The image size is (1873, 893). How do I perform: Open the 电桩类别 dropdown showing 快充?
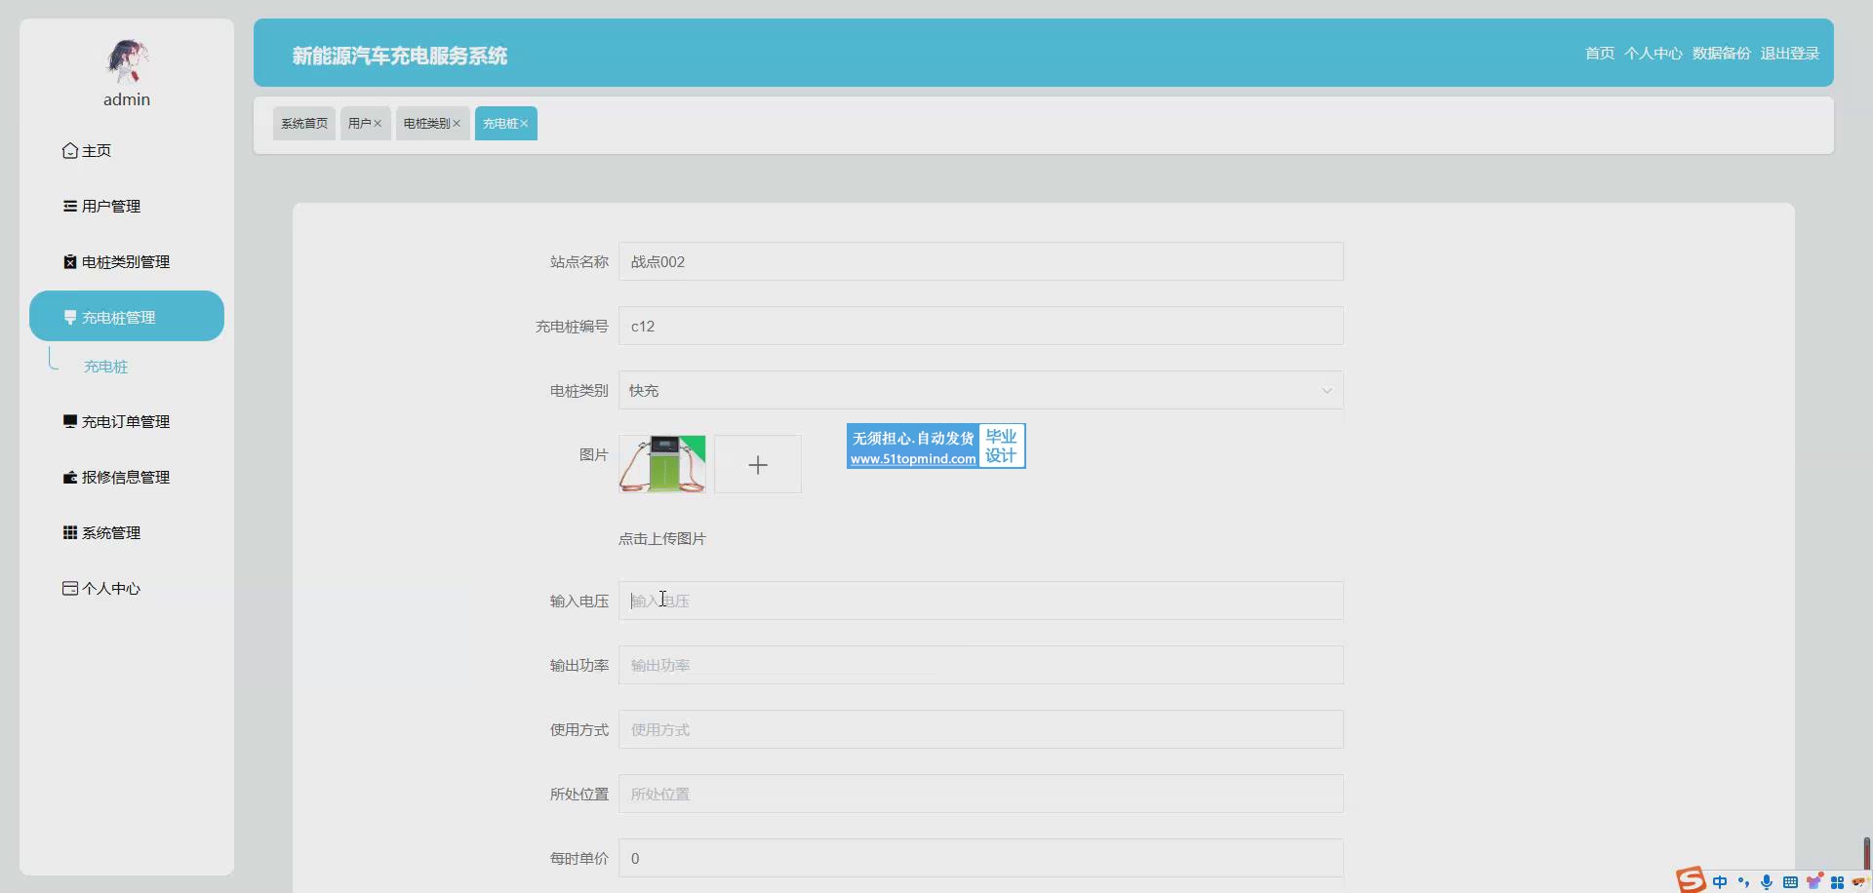coord(980,391)
